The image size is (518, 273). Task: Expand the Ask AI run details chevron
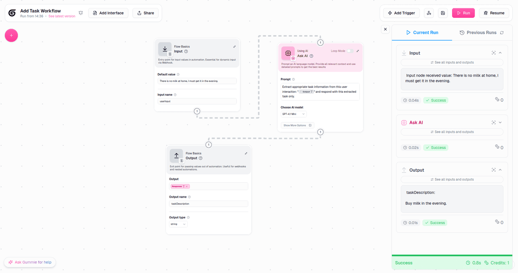click(x=500, y=122)
